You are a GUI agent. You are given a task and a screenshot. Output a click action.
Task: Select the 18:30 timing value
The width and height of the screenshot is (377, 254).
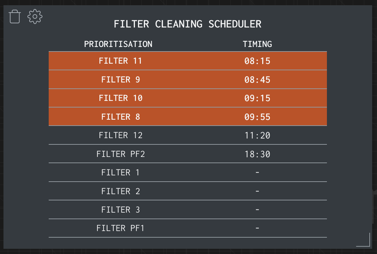tap(257, 154)
